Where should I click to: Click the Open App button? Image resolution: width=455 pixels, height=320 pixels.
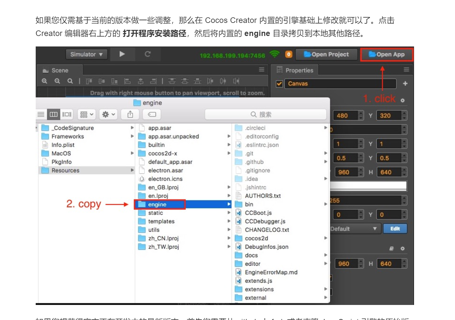387,54
